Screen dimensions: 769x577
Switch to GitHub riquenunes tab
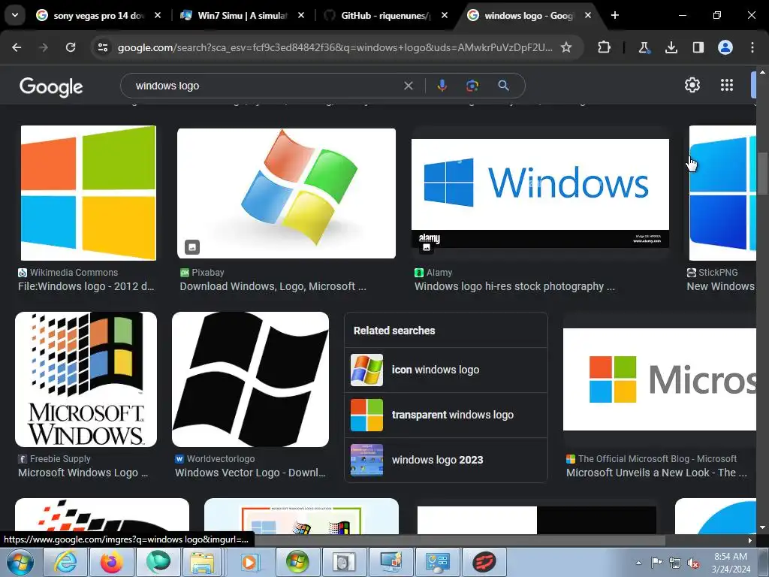(x=385, y=15)
